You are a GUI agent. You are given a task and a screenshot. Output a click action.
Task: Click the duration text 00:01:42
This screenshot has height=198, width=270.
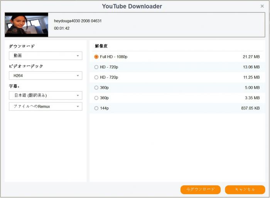[62, 29]
